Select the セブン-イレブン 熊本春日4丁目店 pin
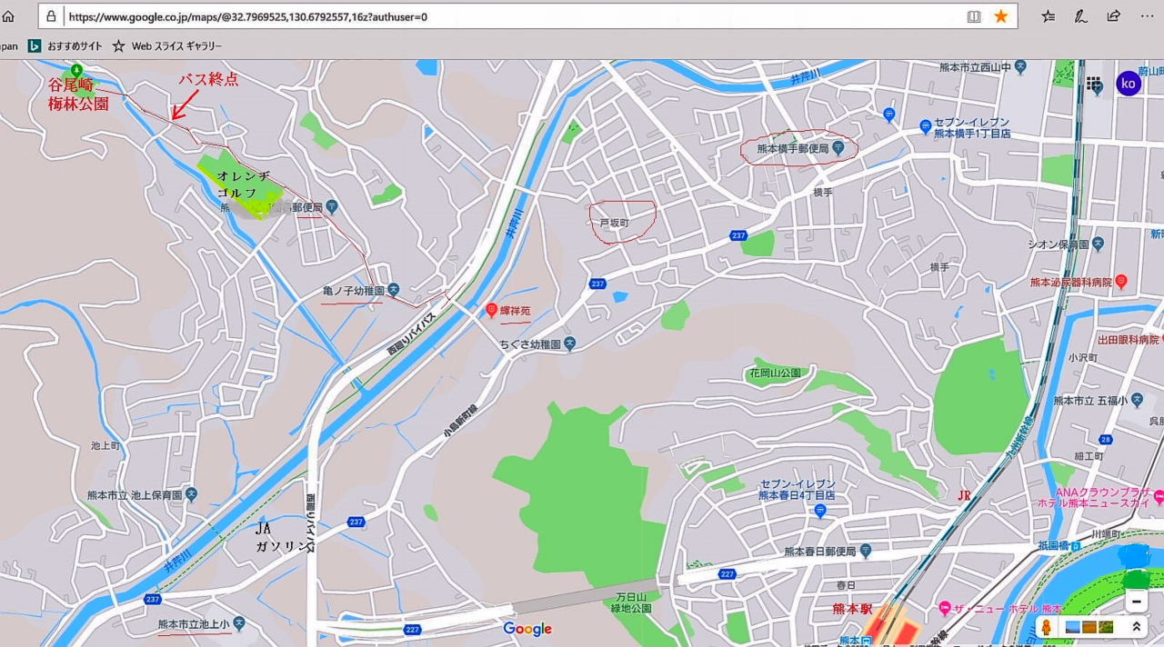The image size is (1164, 647). [x=820, y=511]
